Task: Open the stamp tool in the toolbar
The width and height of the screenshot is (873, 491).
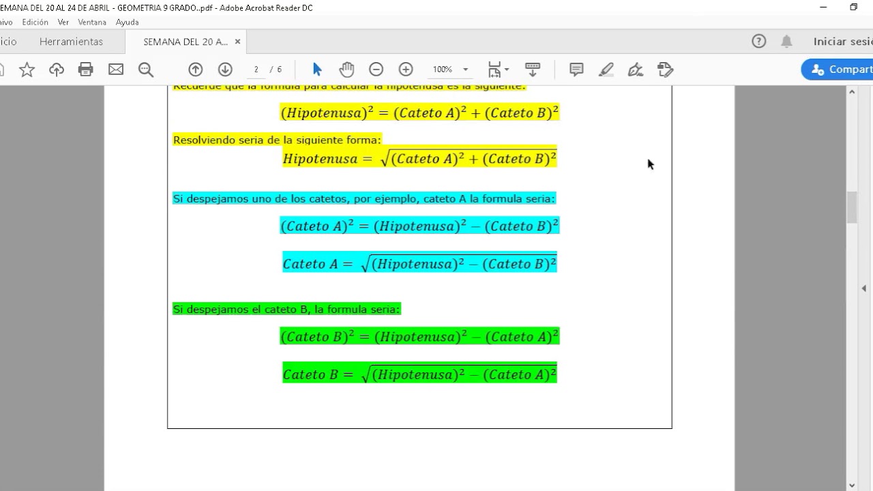Action: 665,70
